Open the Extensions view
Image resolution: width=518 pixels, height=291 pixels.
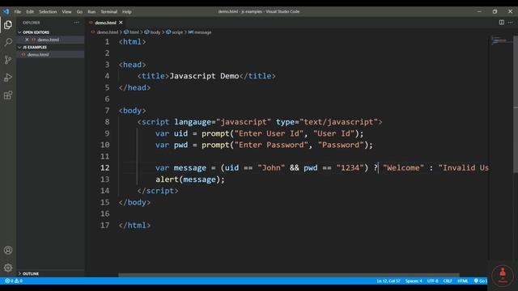8,95
